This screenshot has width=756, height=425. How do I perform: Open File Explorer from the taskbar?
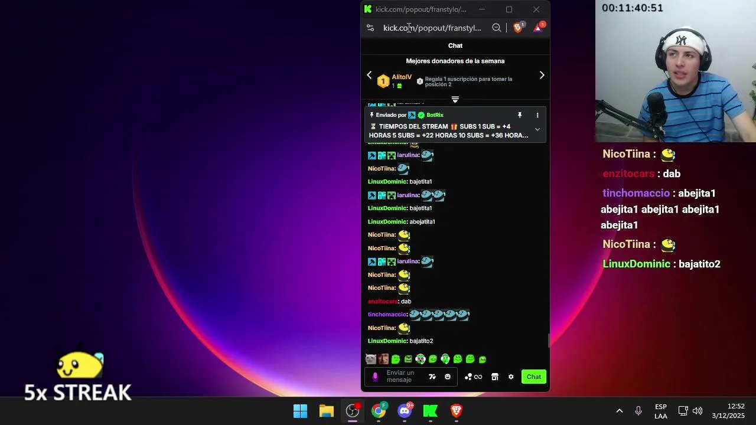[x=327, y=411]
